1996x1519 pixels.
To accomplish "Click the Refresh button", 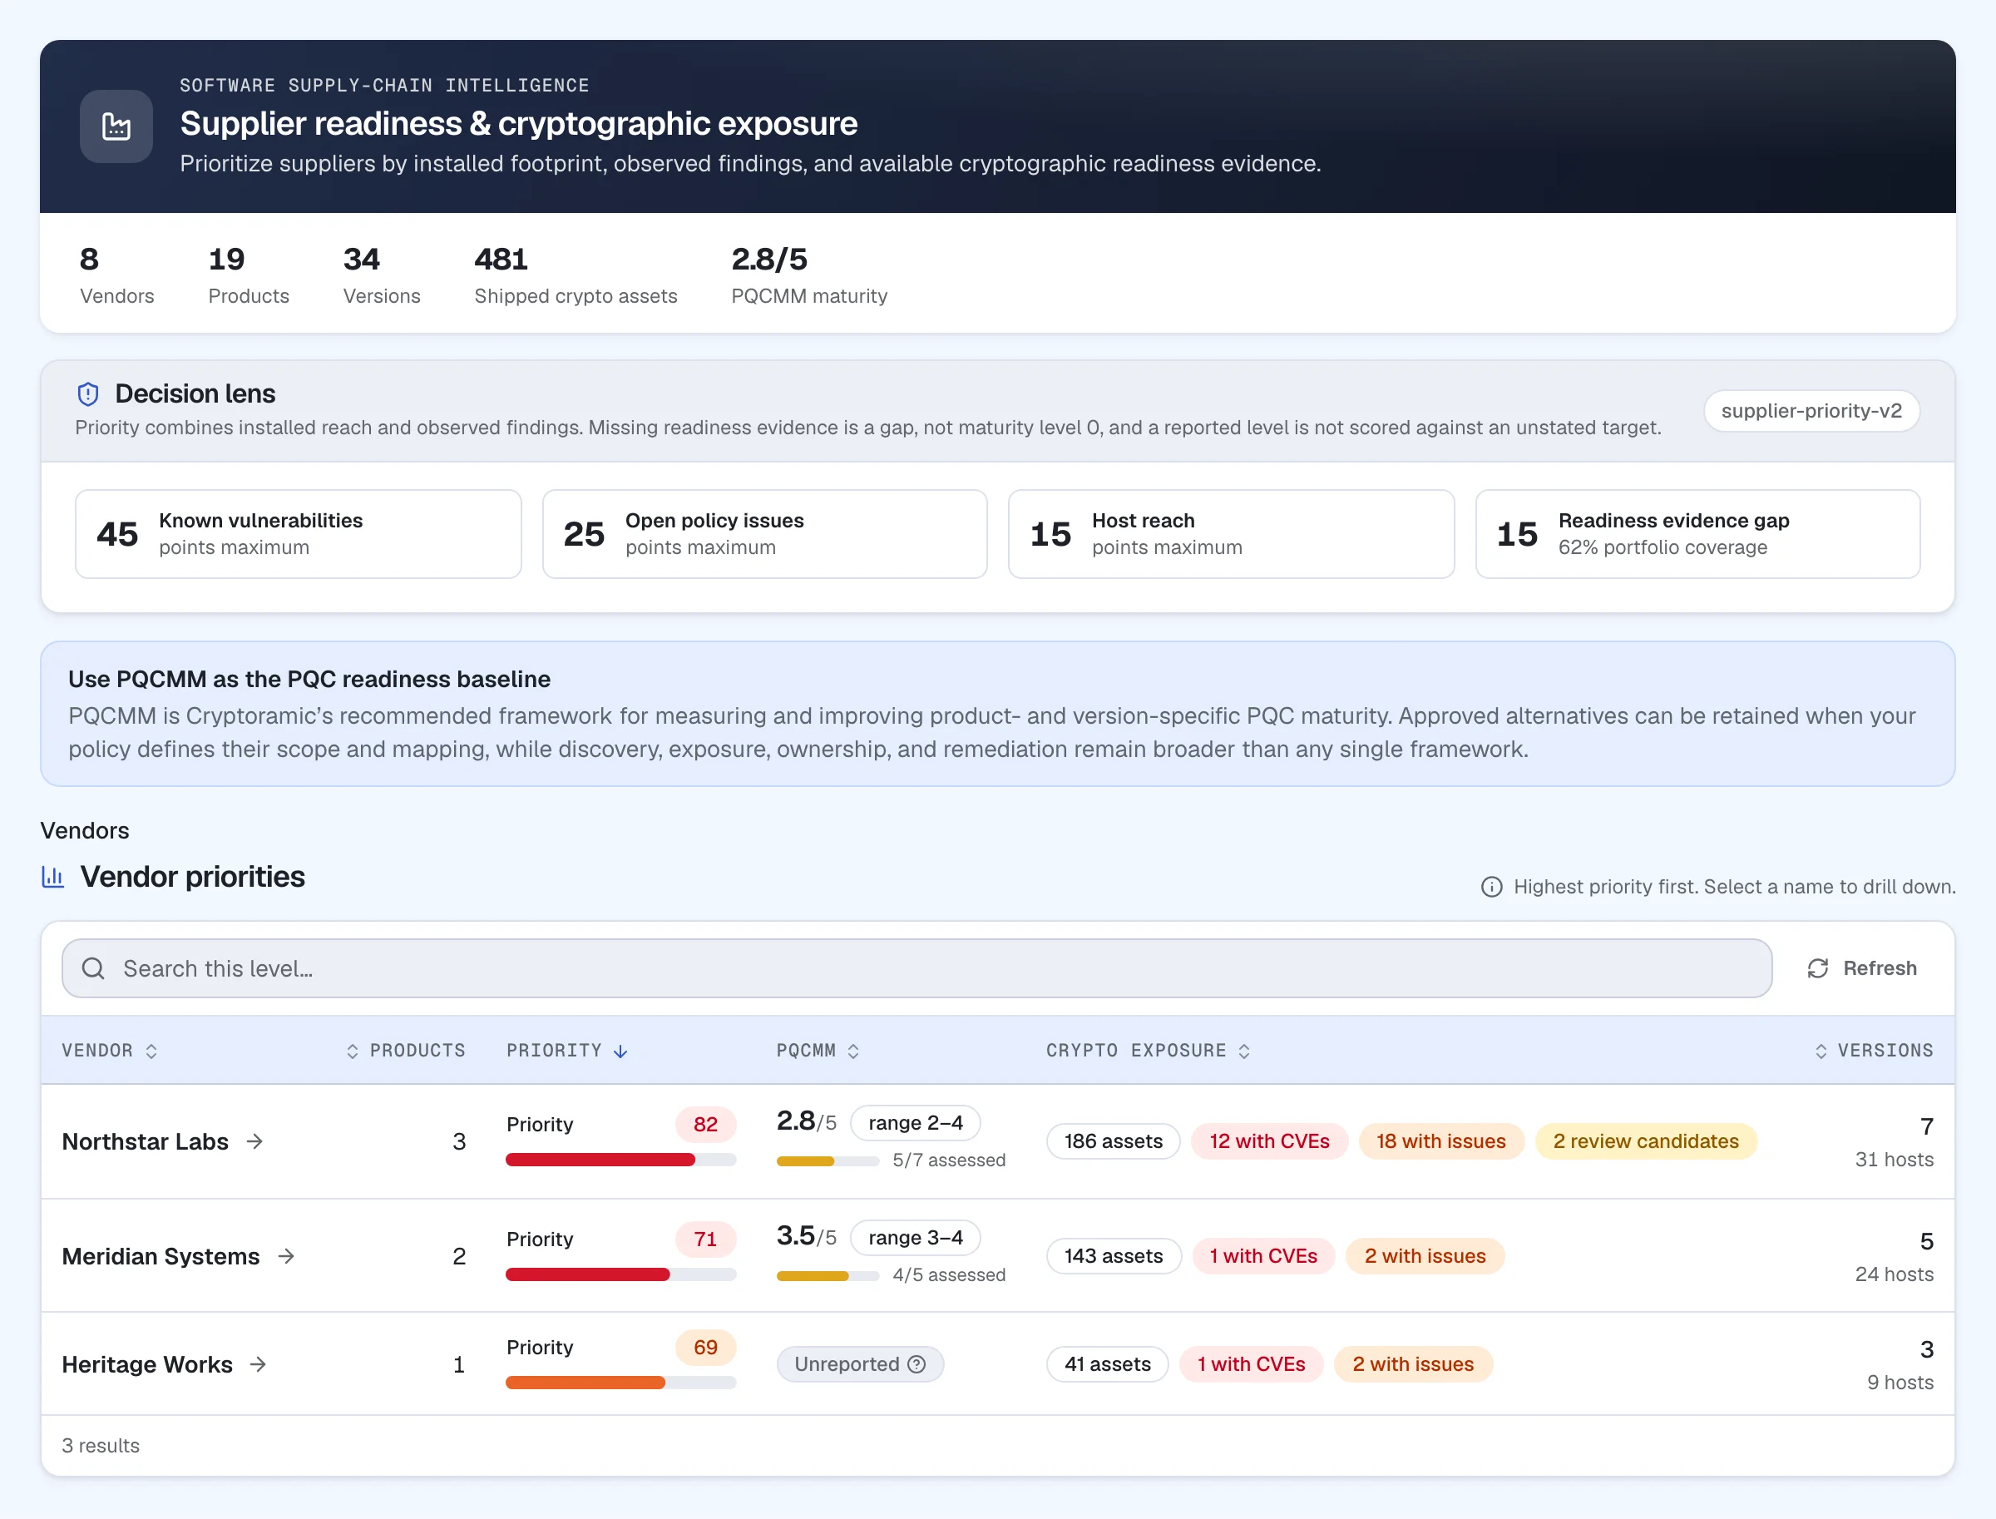I will [x=1861, y=968].
